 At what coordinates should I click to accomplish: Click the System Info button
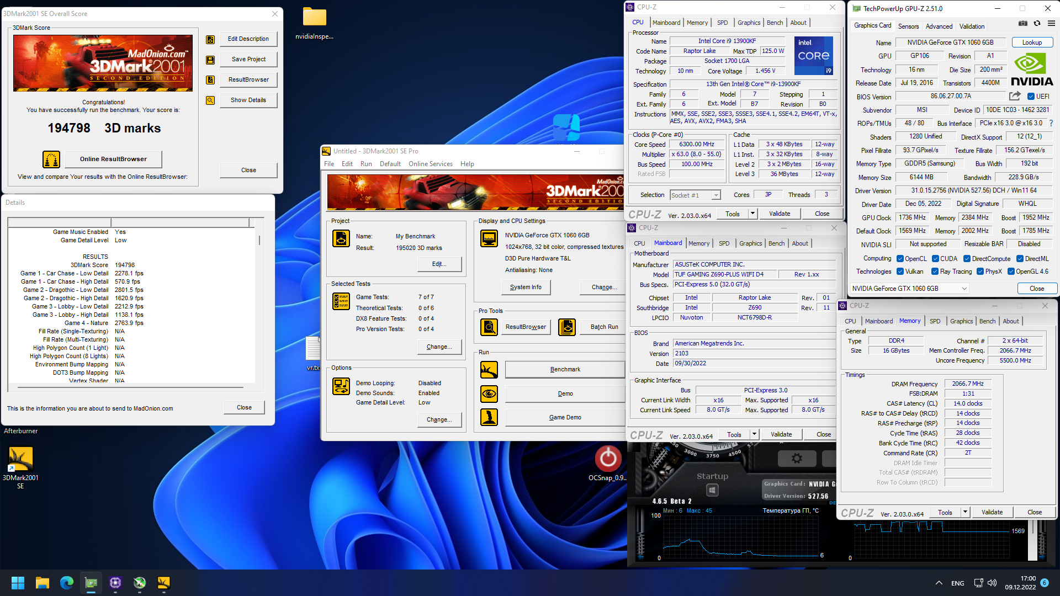[x=526, y=287]
